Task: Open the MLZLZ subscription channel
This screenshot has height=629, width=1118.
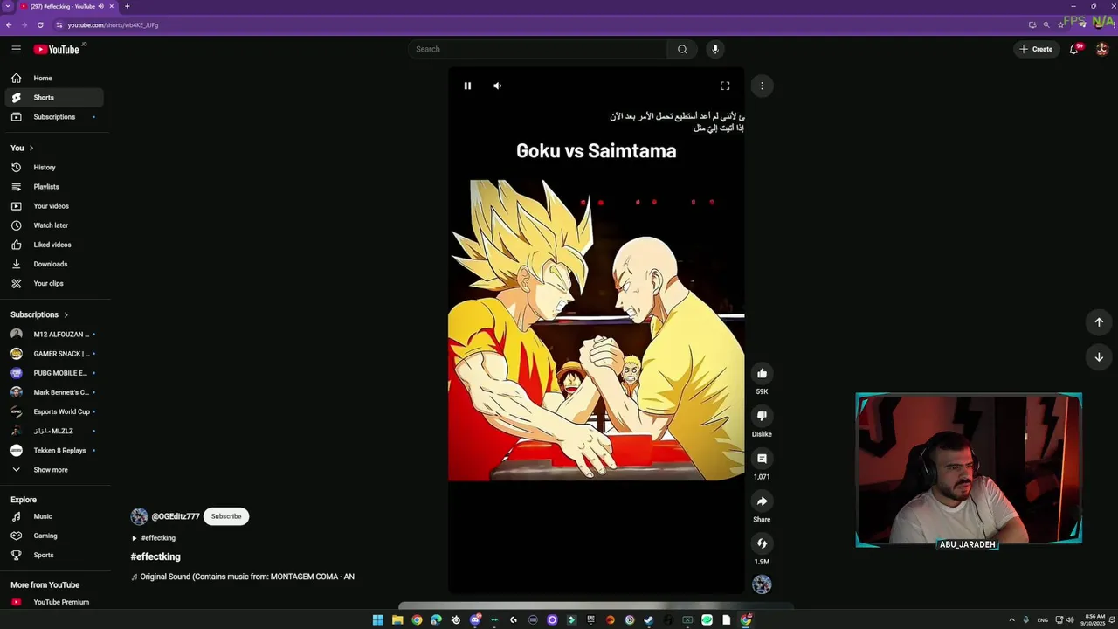Action: (54, 431)
